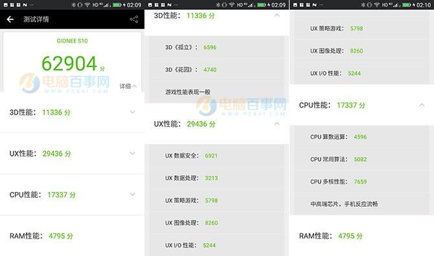Expand the CPU性能 chevron in the left screen
This screenshot has height=256, width=434.
[132, 194]
